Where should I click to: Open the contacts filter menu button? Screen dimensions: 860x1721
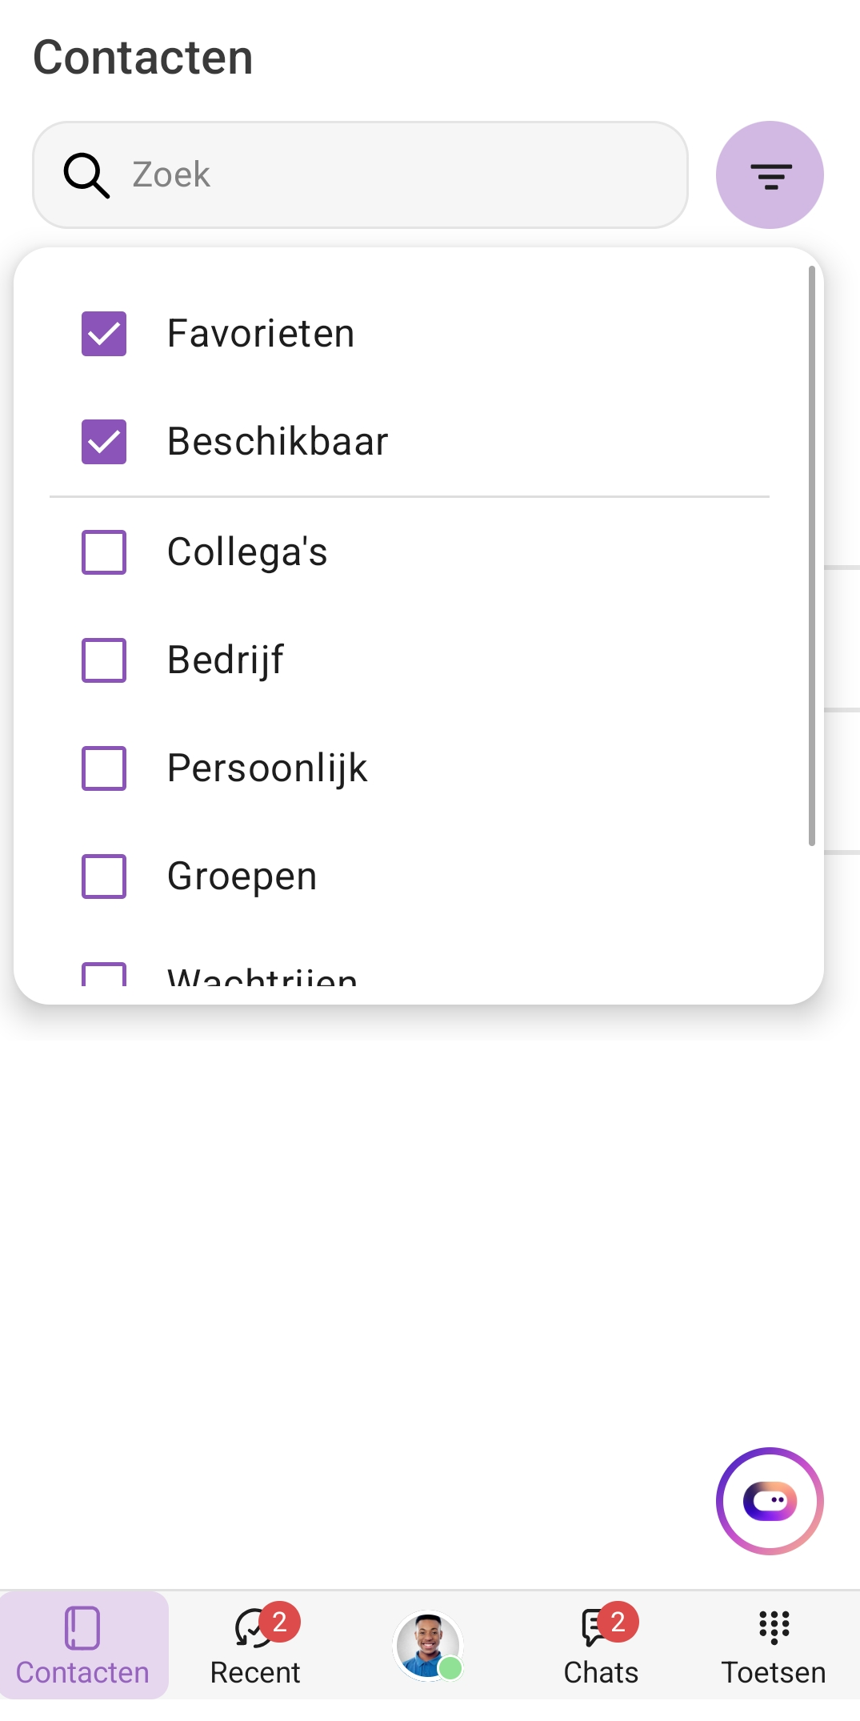(770, 175)
